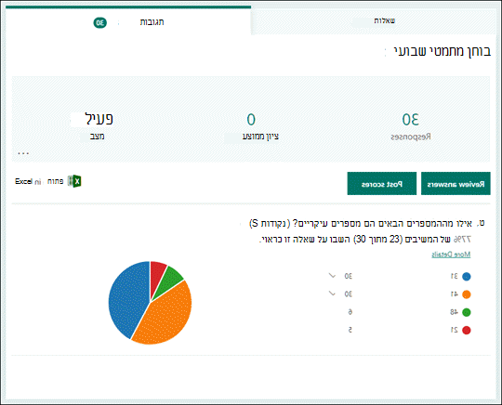This screenshot has width=502, height=405.
Task: Open results in Excel icon
Action: pos(74,181)
